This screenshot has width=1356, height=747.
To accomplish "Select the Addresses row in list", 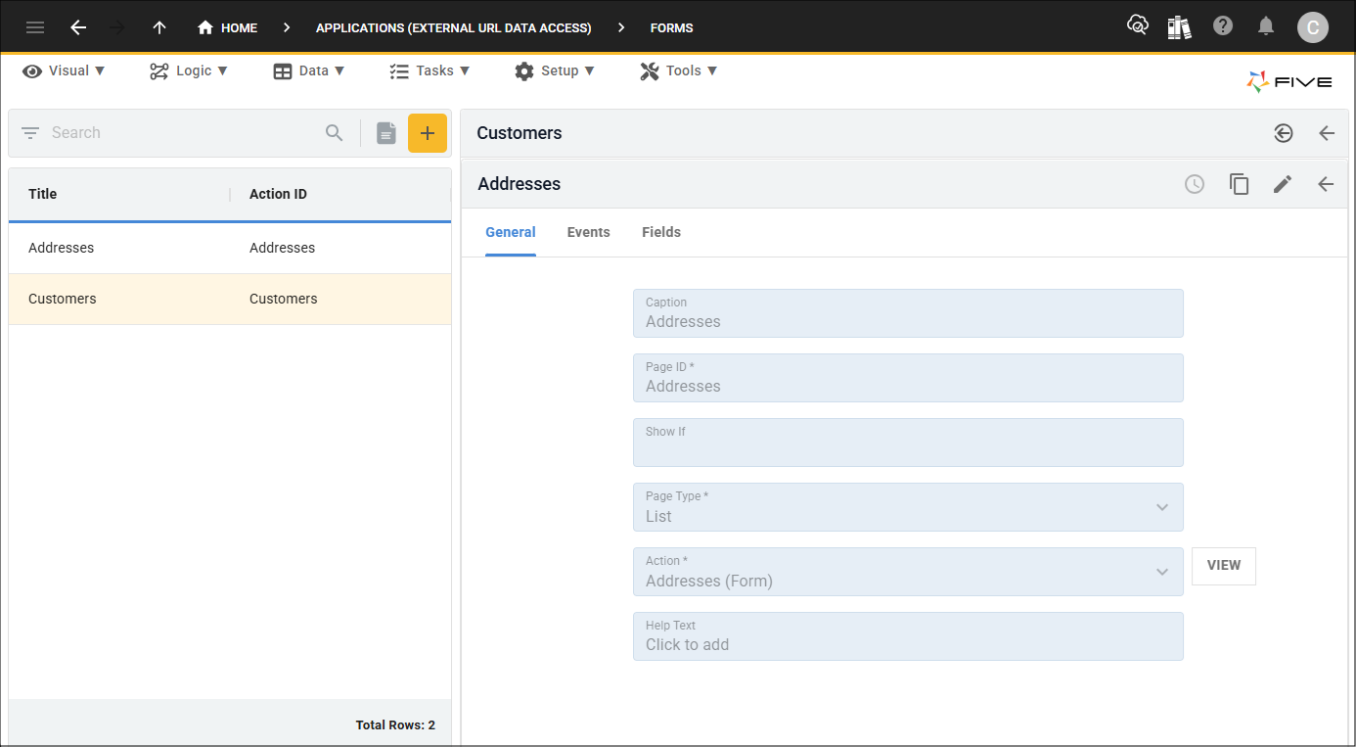I will point(229,248).
